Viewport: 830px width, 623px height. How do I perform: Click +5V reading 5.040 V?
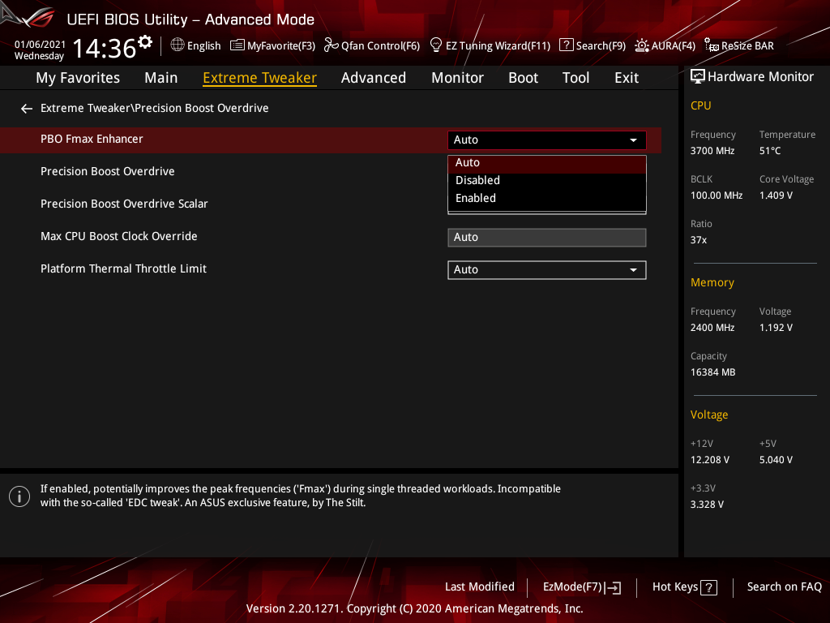coord(776,460)
